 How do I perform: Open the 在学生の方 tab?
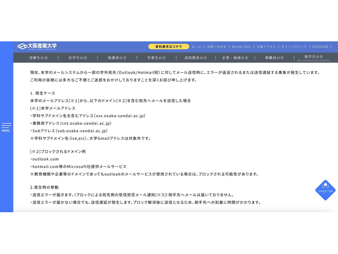(77, 57)
